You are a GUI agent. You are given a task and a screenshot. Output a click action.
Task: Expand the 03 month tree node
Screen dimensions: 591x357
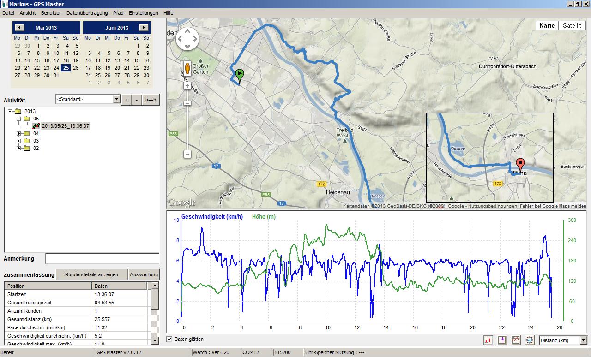(19, 141)
